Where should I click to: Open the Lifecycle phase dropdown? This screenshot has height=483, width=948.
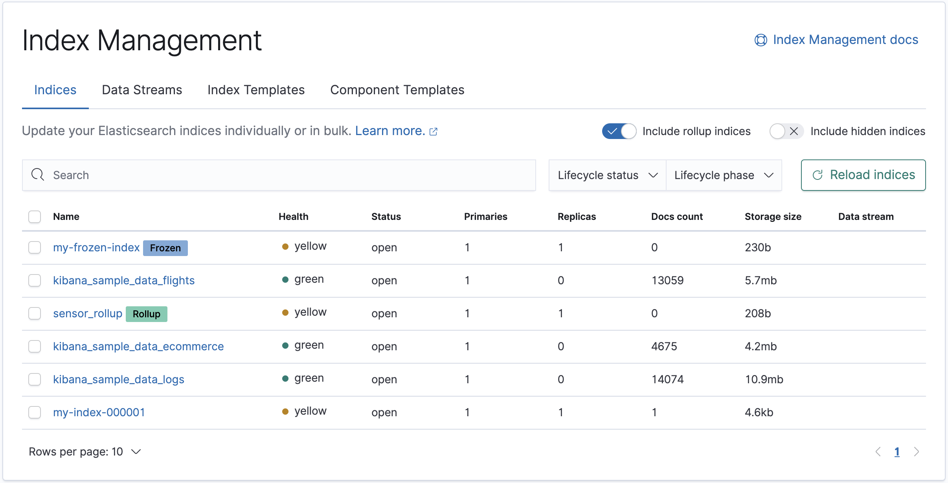[724, 175]
